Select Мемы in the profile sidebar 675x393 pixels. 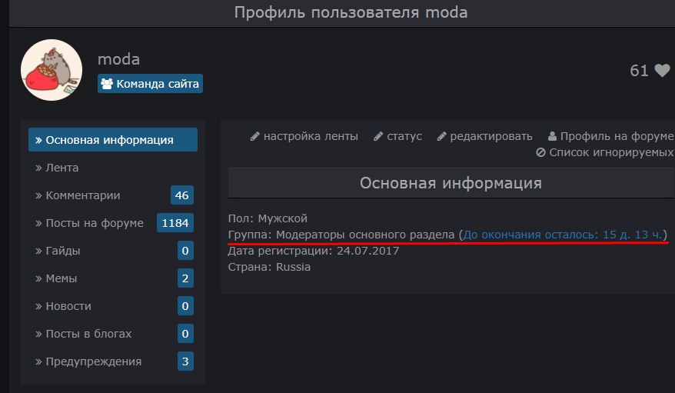pyautogui.click(x=61, y=278)
